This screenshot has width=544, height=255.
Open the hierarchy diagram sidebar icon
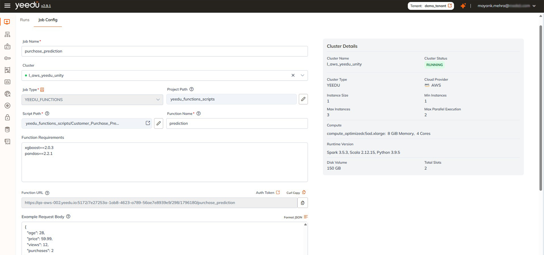coord(7,34)
